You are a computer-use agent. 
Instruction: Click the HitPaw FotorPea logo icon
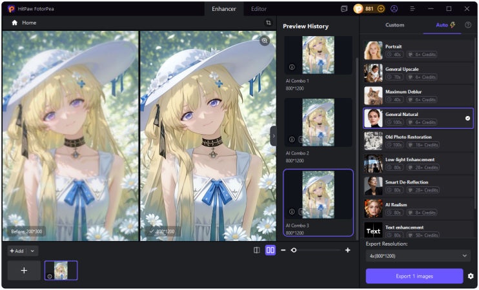coord(12,9)
